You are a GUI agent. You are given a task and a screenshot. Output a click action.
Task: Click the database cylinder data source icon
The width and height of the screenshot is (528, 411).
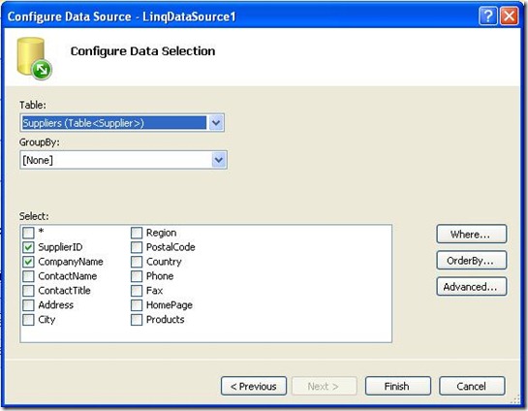(x=35, y=58)
